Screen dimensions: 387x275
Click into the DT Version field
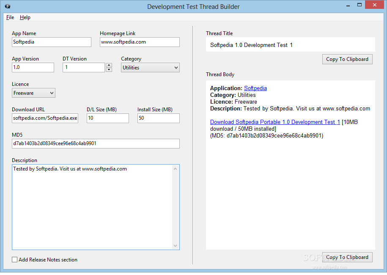click(x=84, y=67)
